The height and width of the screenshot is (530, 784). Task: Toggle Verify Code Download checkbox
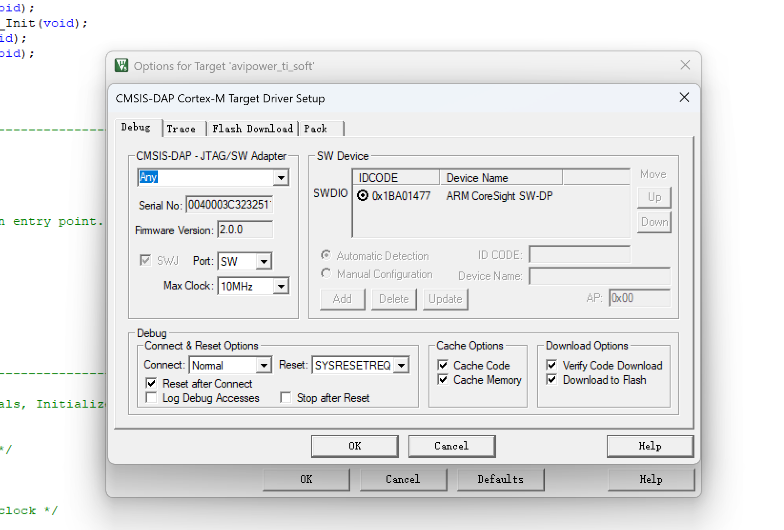click(x=552, y=365)
